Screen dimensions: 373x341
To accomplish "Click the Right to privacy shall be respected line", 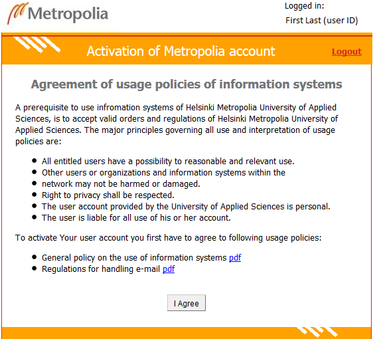I will click(108, 195).
